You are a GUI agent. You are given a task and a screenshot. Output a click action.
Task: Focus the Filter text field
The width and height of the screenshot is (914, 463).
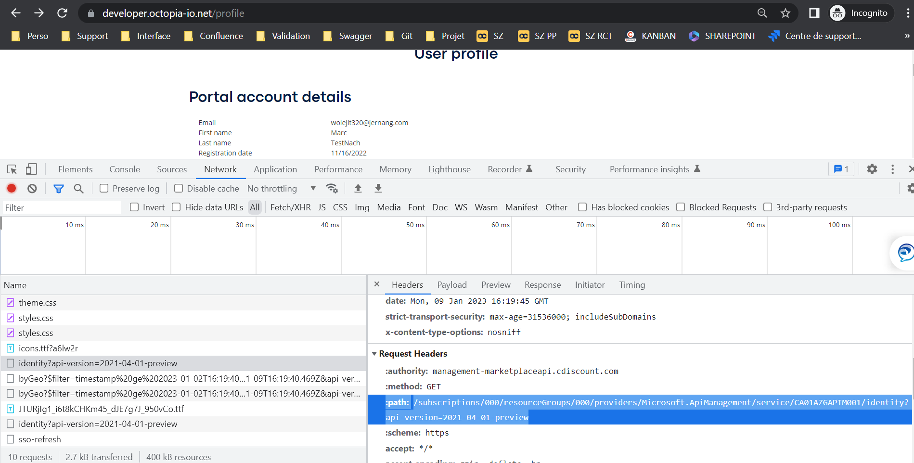(x=62, y=207)
